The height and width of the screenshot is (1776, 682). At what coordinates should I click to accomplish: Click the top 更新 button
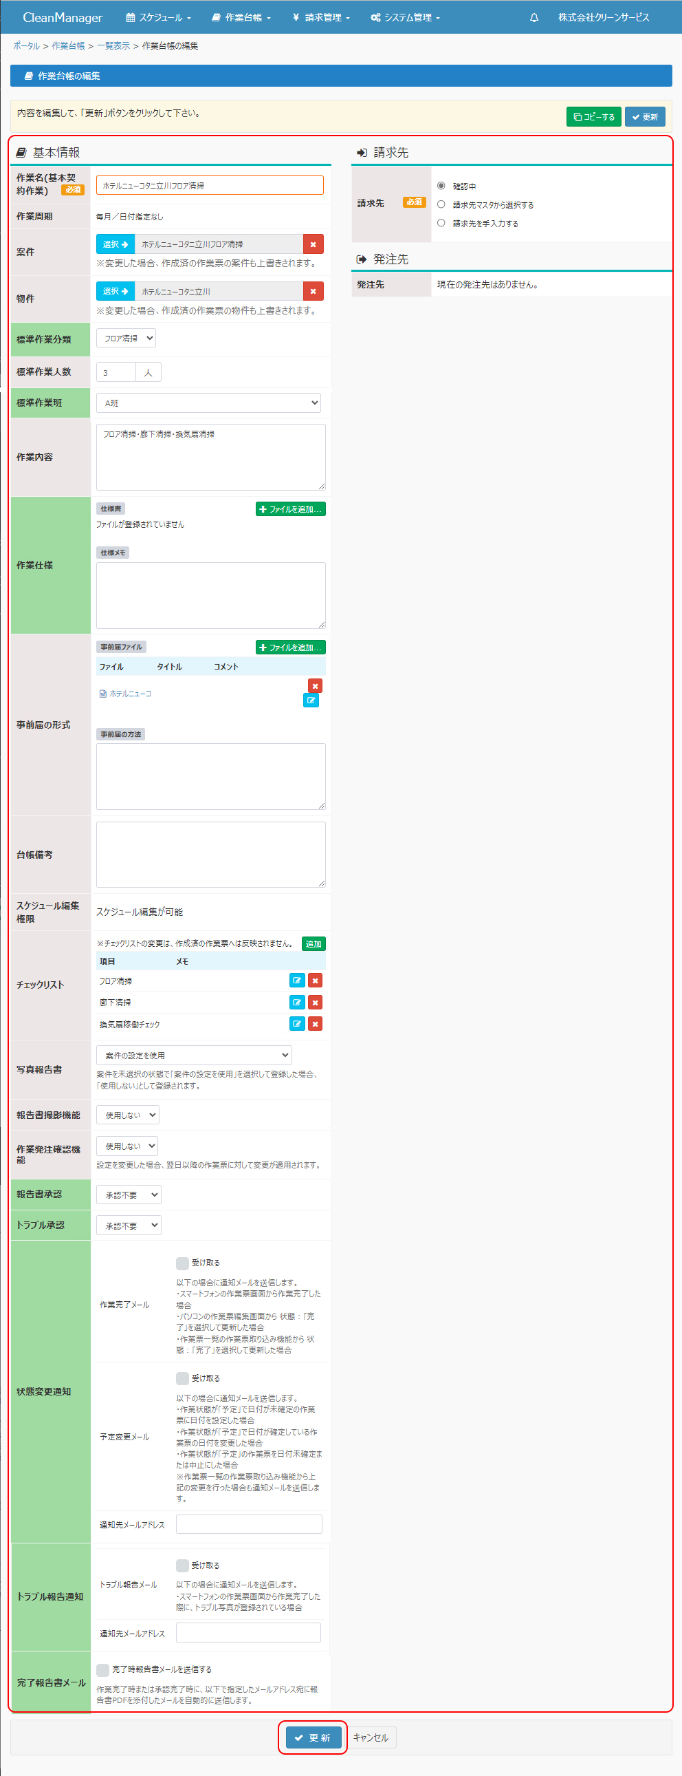[x=645, y=116]
